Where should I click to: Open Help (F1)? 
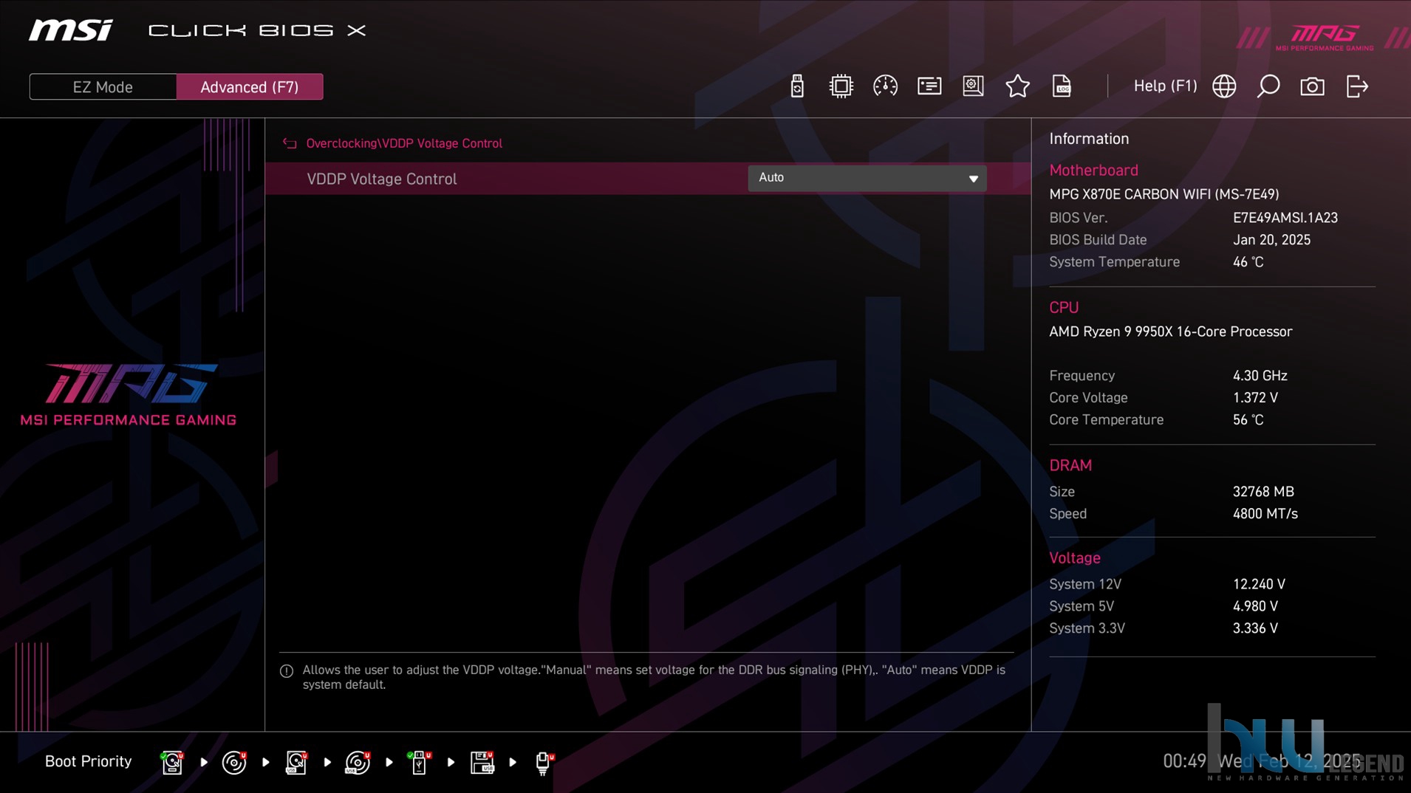pos(1165,86)
